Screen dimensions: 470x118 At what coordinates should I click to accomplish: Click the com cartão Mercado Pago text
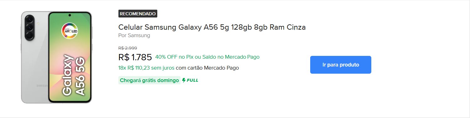pyautogui.click(x=207, y=68)
